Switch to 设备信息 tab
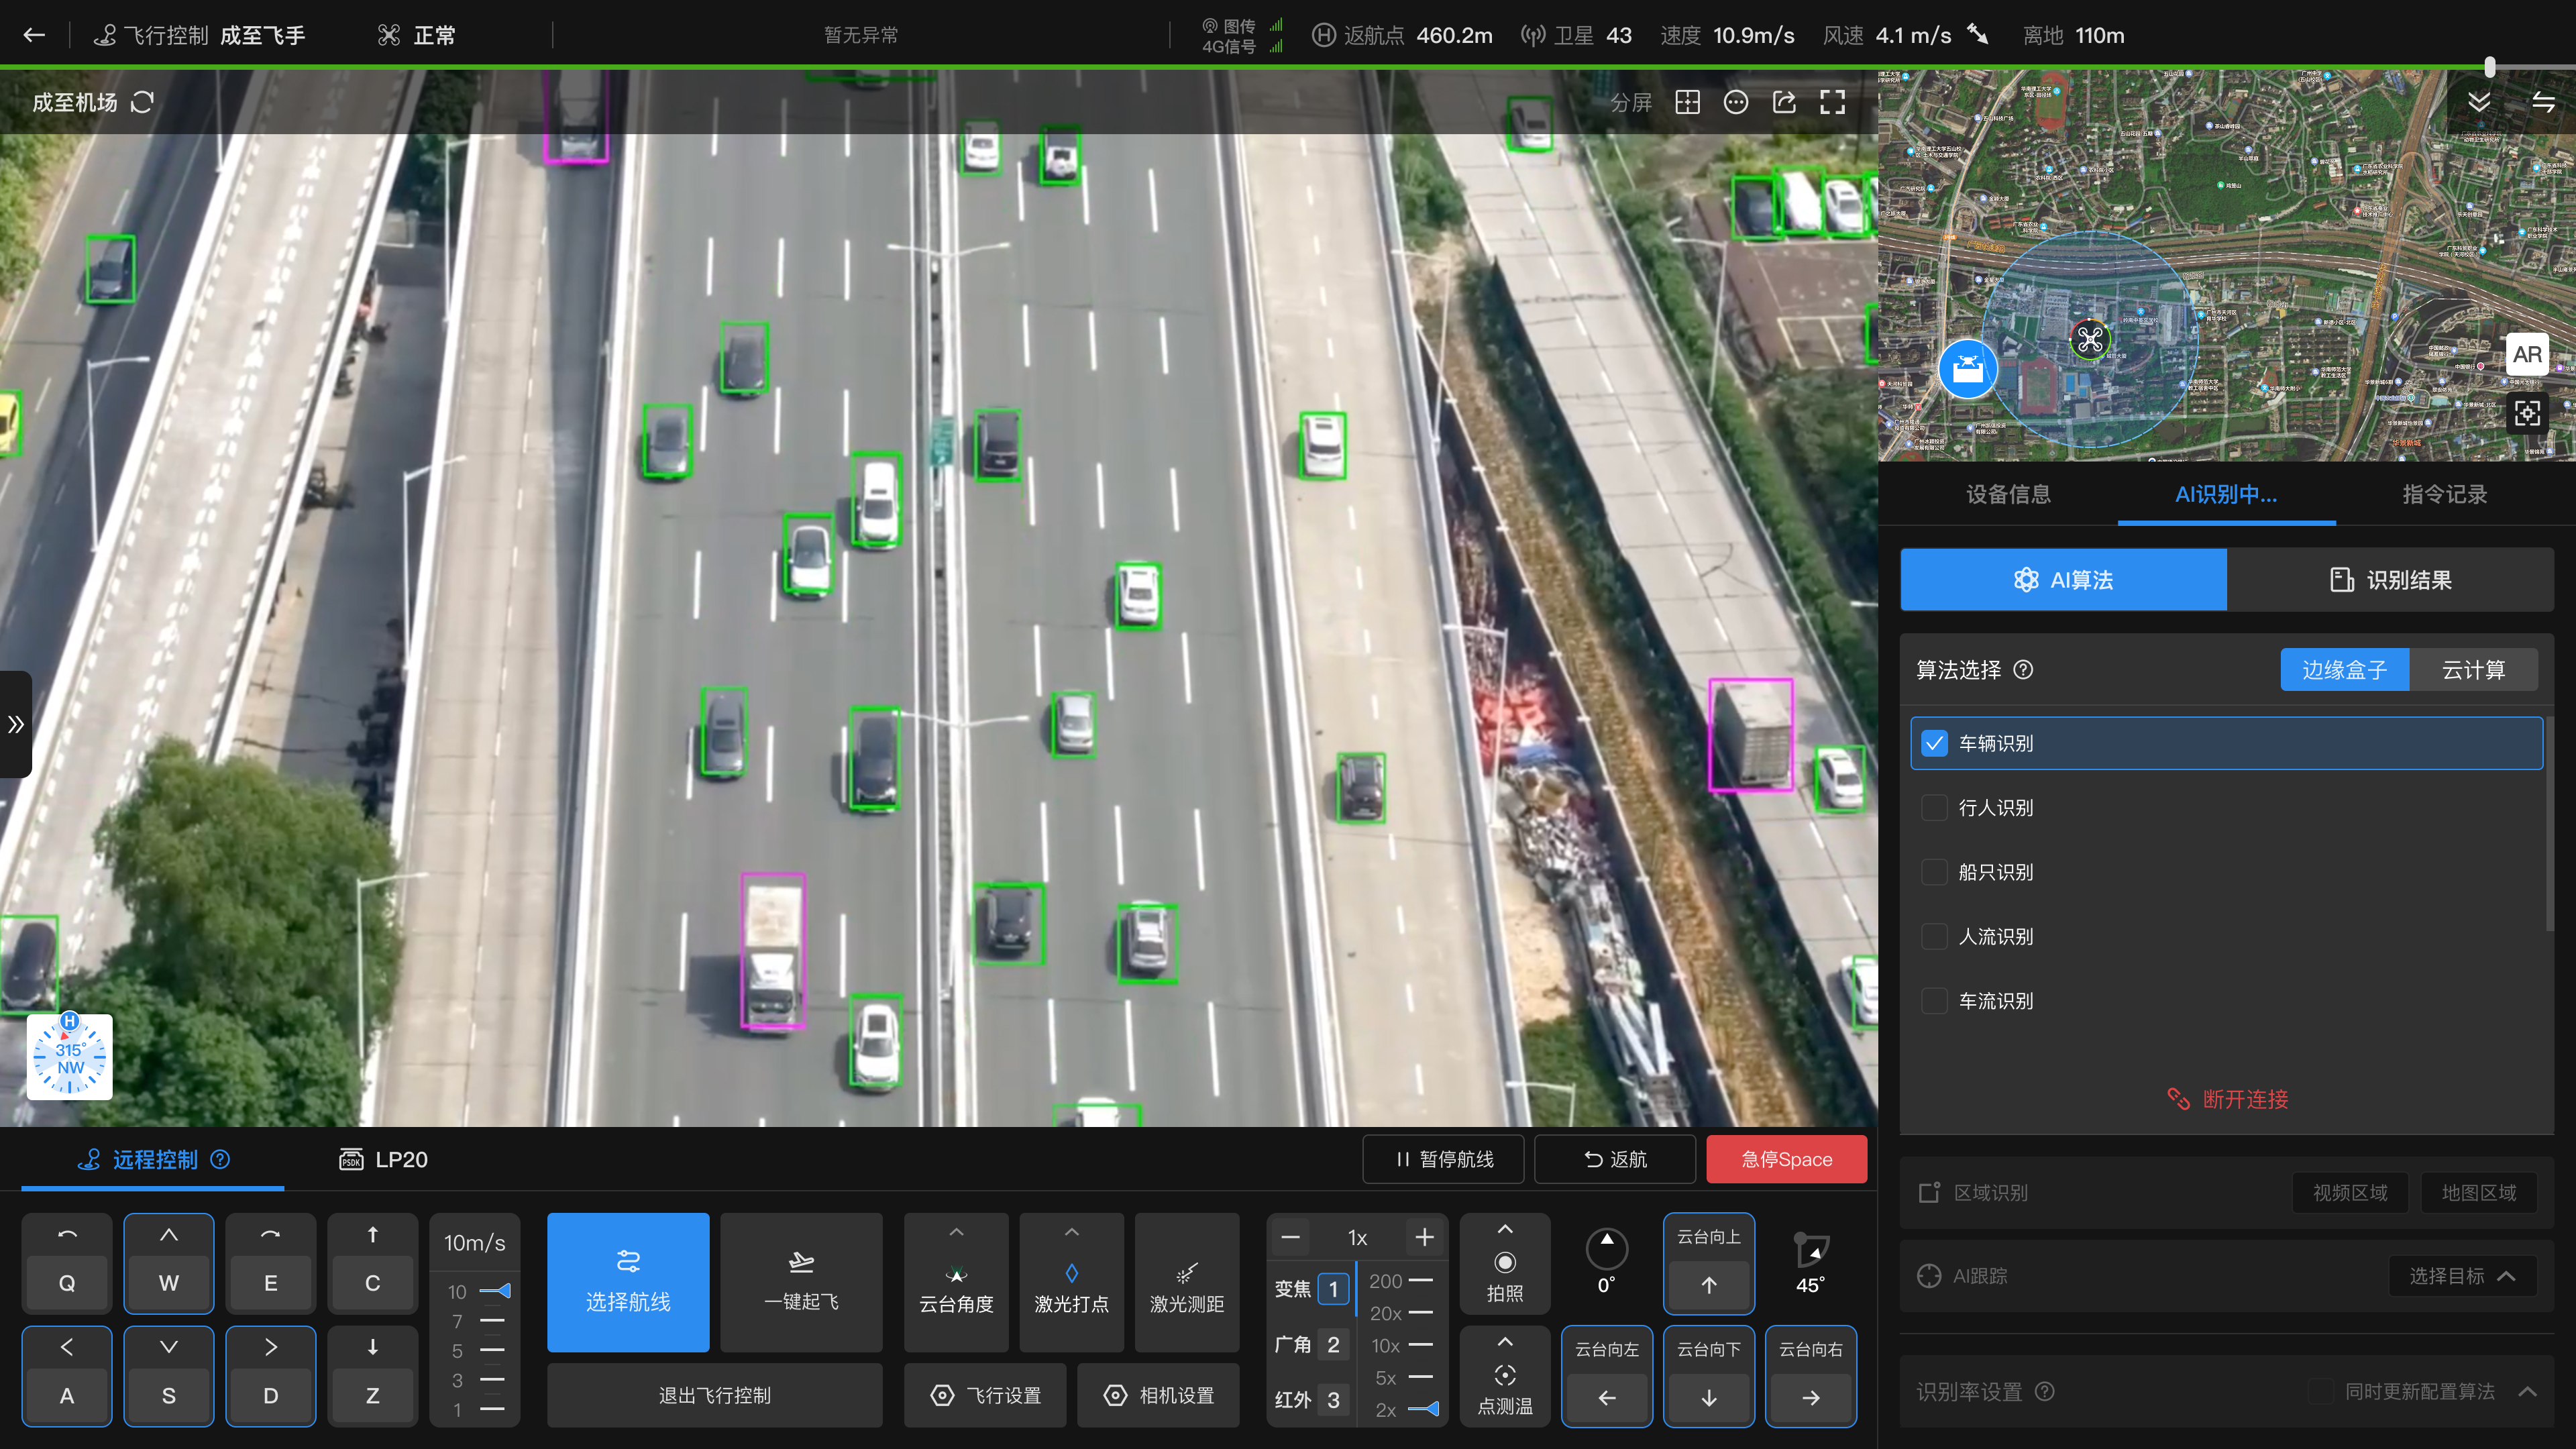Image resolution: width=2576 pixels, height=1449 pixels. tap(2008, 494)
